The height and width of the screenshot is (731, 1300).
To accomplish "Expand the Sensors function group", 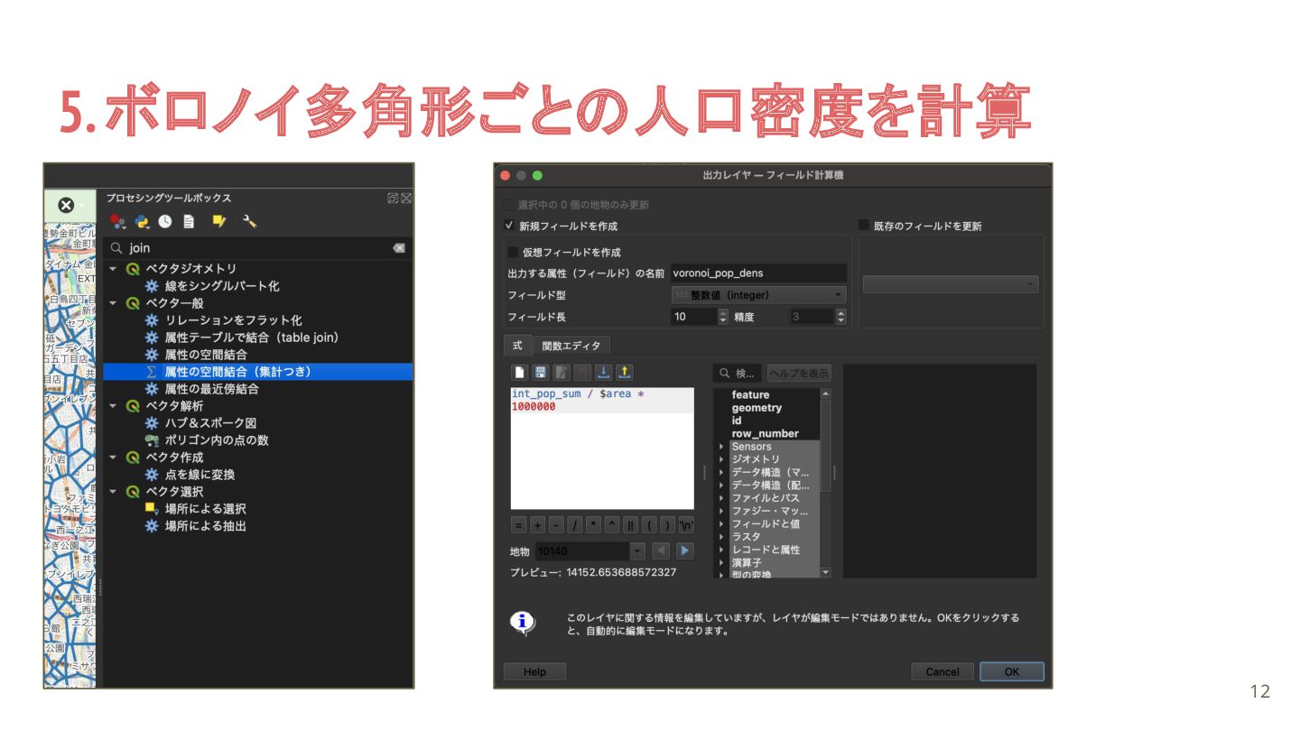I will tap(721, 447).
